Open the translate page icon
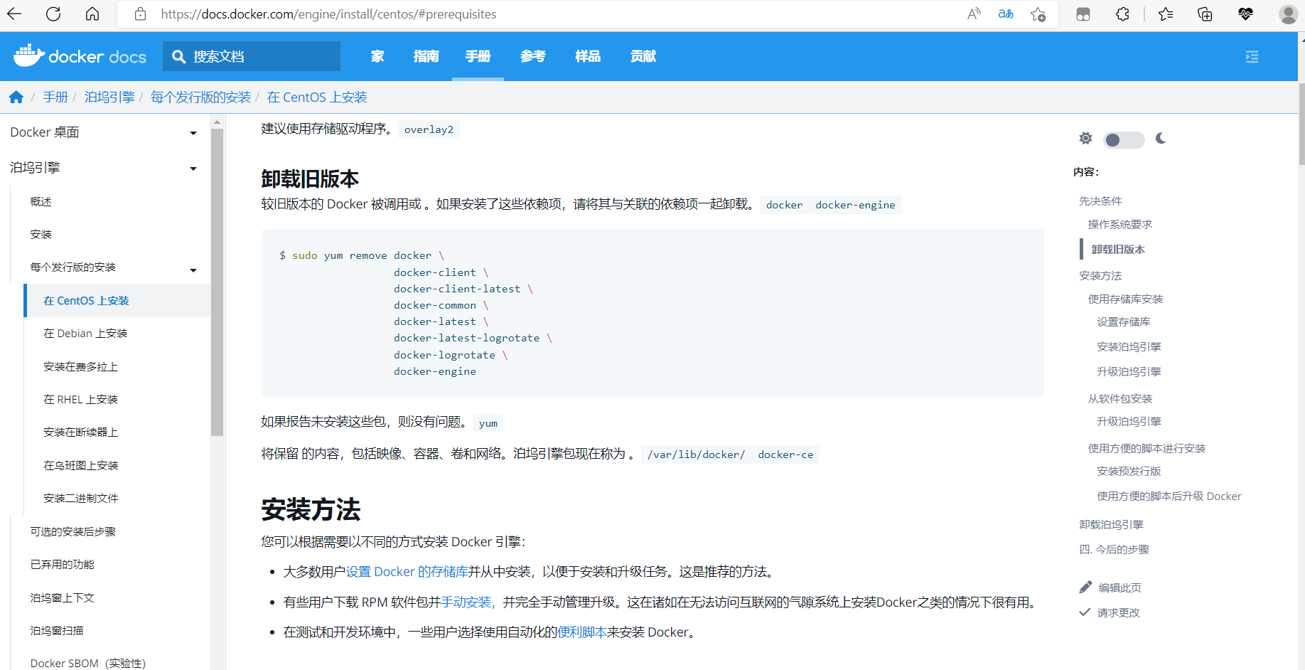Viewport: 1305px width, 670px height. pyautogui.click(x=1006, y=14)
